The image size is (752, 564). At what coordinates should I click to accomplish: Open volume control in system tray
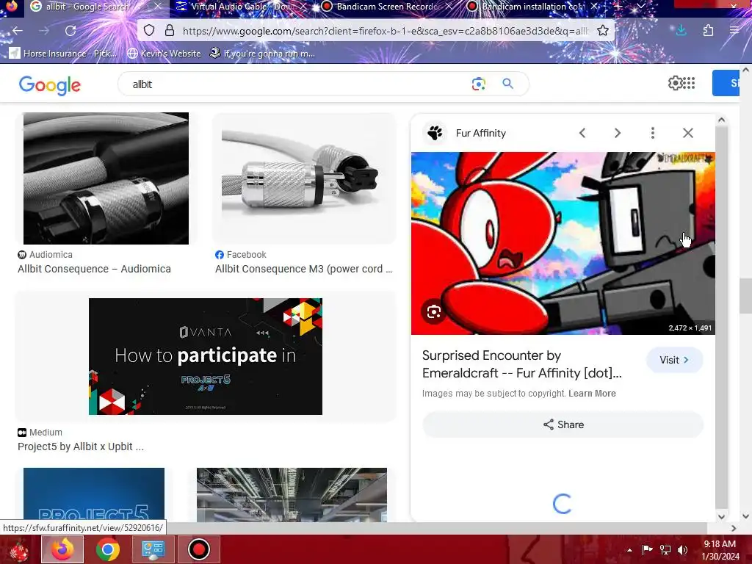pos(682,549)
